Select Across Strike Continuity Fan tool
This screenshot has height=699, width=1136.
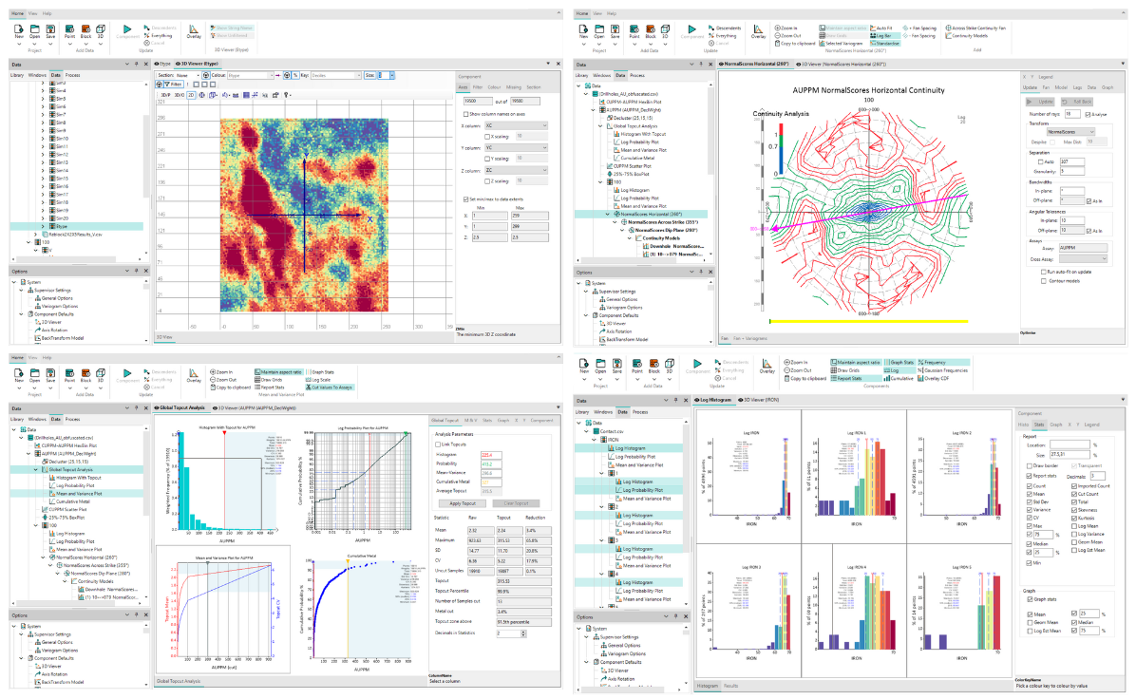[975, 28]
